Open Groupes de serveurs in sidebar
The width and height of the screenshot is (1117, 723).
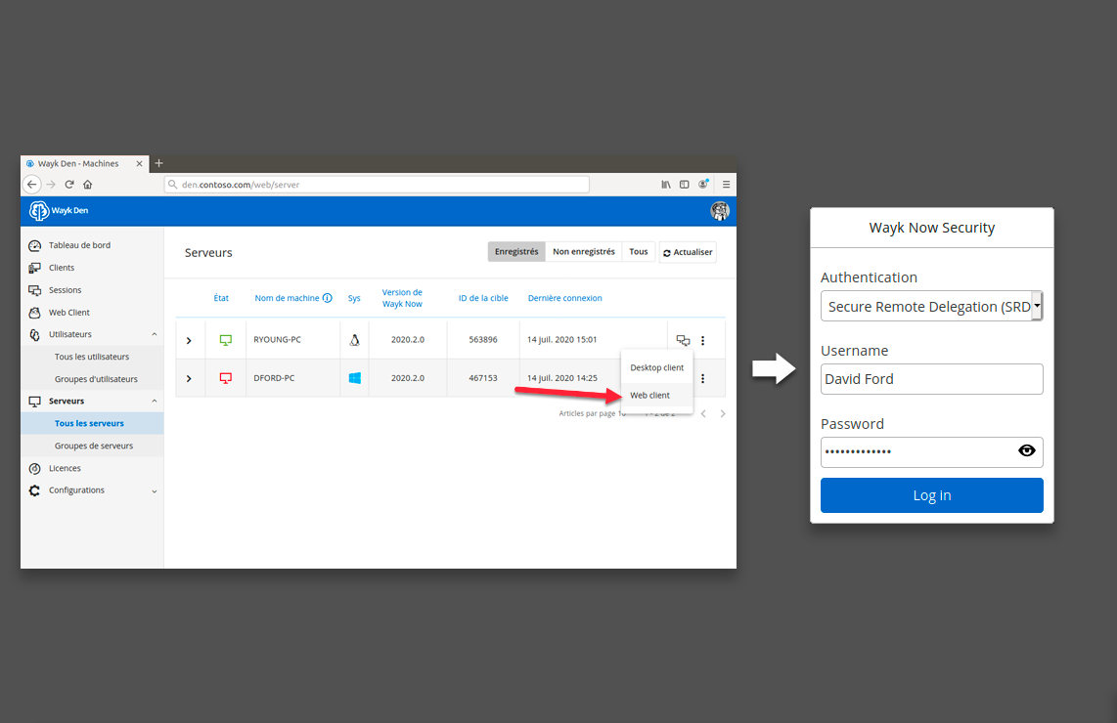(x=94, y=447)
